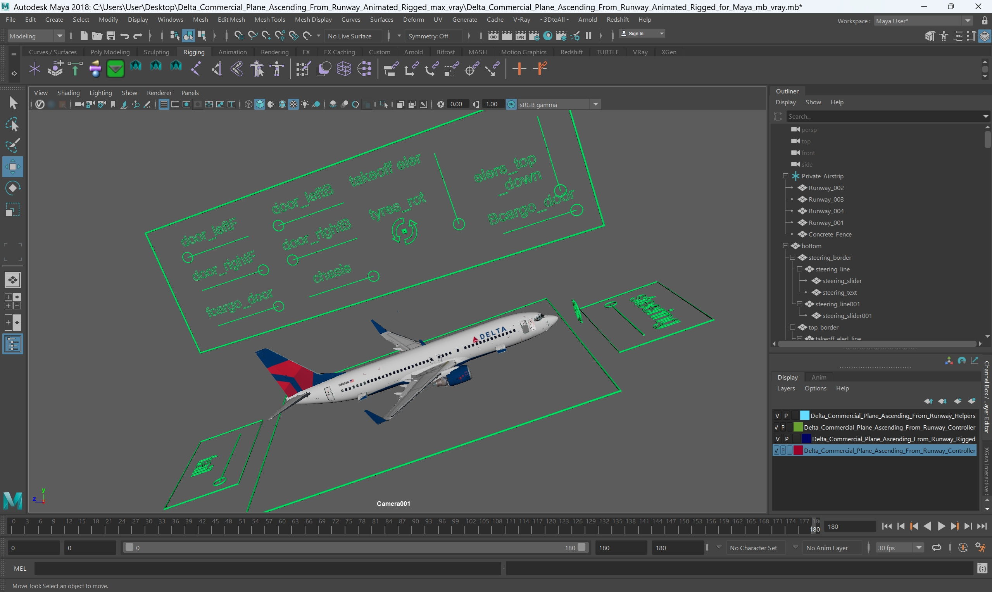
Task: Click Snap to Curves icon
Action: [252, 36]
